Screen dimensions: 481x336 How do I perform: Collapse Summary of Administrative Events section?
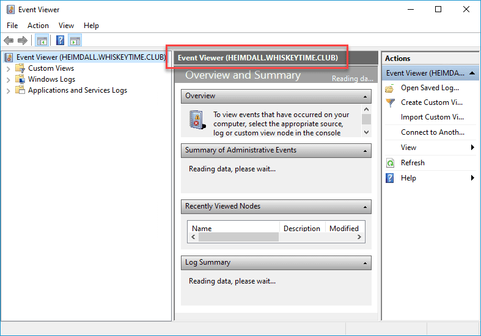[365, 151]
